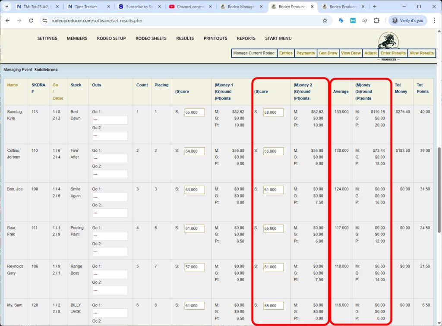Screen dimensions: 442x326
Task: Click Verify it's you profile button
Action: 407,20
